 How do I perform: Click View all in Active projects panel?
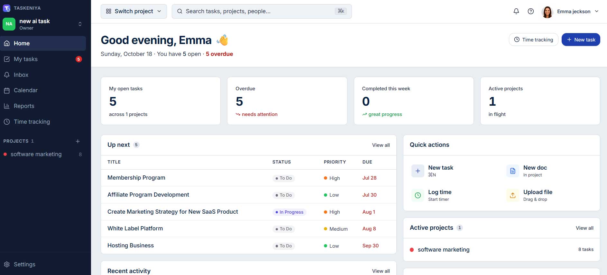click(584, 228)
